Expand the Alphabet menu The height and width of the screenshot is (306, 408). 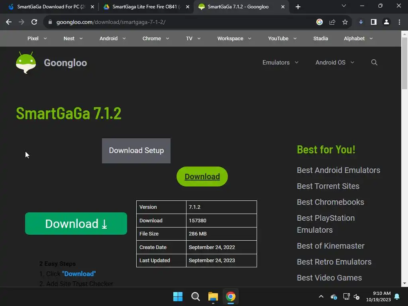pos(358,39)
